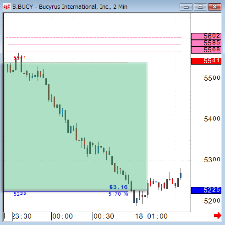Click the 18-01:00 time axis label
225x225 pixels.
[x=151, y=216]
